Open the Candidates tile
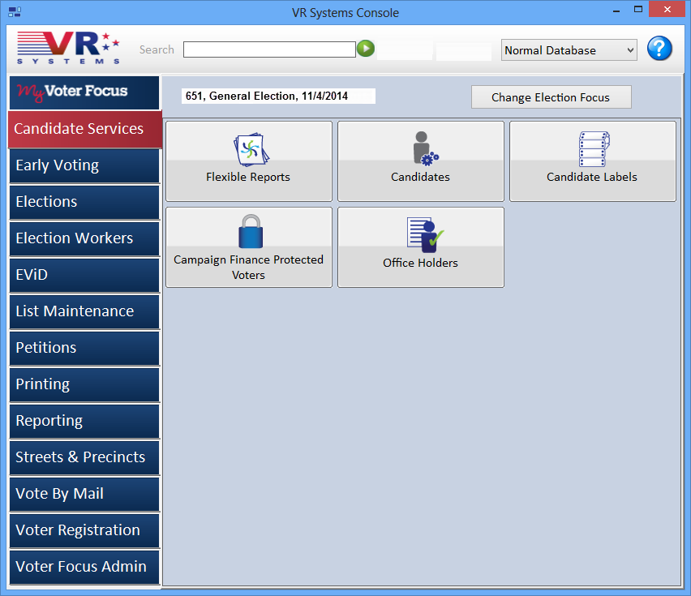 click(420, 161)
